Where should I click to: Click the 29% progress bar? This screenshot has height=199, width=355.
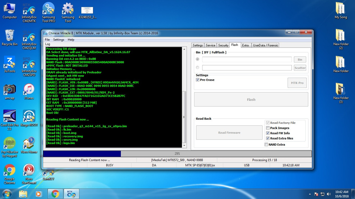coord(177,154)
